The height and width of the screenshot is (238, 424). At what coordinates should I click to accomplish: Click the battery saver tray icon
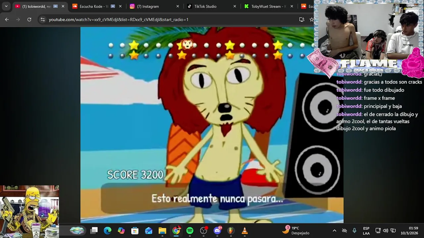pos(393,230)
